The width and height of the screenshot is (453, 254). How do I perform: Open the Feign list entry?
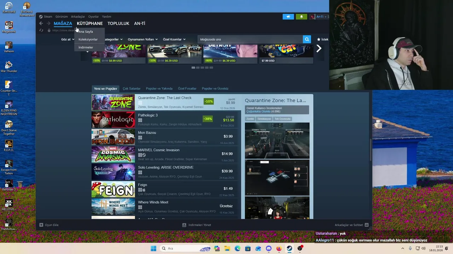(x=166, y=189)
